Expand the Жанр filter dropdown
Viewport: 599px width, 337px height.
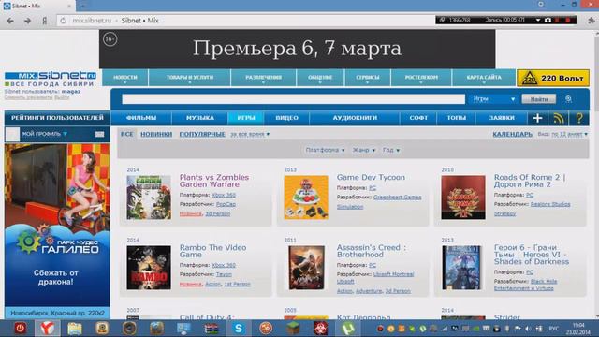point(363,150)
